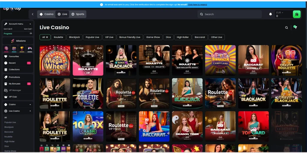Open Mega Wheel game thumbnail
Viewport: 307px width, 153px height.
coord(55,60)
